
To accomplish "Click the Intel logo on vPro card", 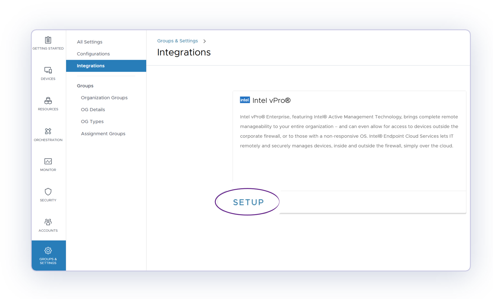I will tap(245, 100).
